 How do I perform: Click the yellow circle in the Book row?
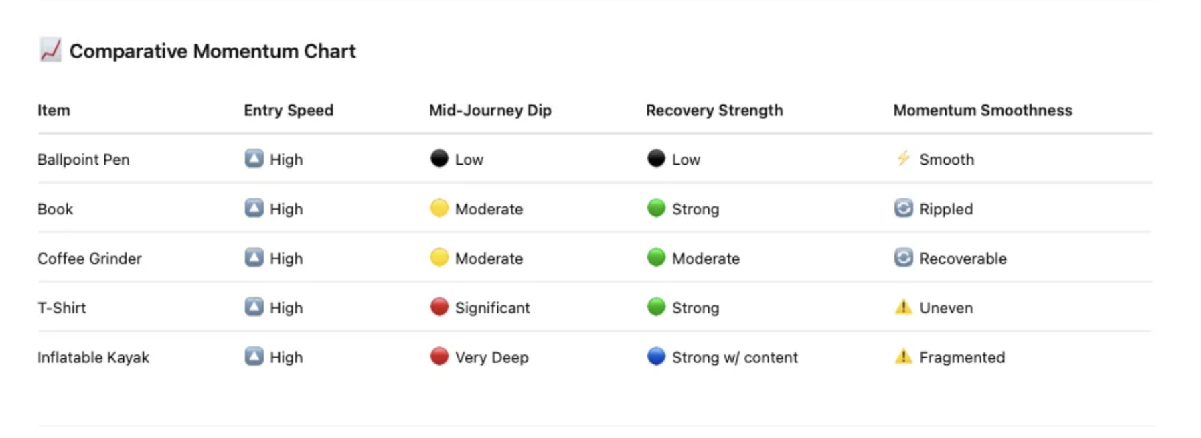439,208
